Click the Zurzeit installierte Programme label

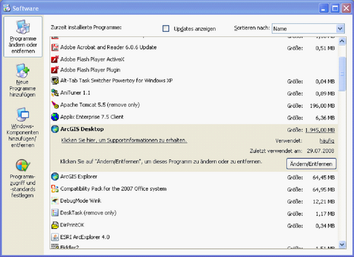[x=86, y=27]
